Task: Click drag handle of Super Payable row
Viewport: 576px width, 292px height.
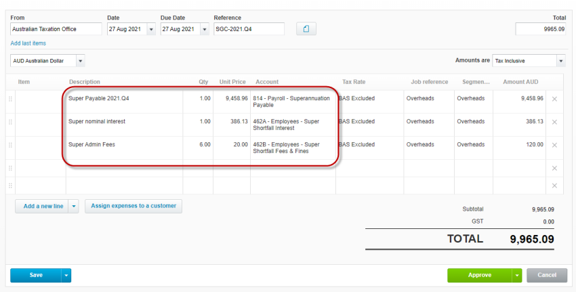Action: (10, 99)
